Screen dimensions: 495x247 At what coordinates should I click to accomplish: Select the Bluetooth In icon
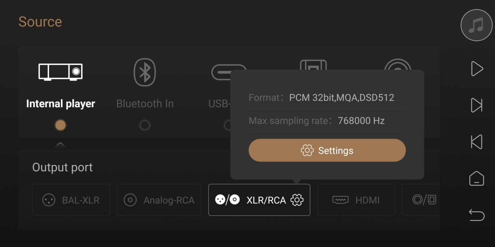tap(145, 72)
